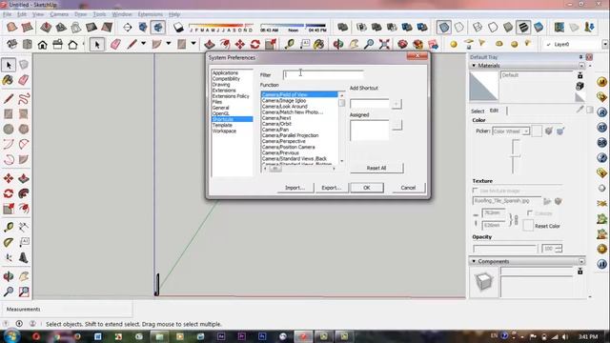Open dropdown arrow next to Rectangle tool

point(193,44)
